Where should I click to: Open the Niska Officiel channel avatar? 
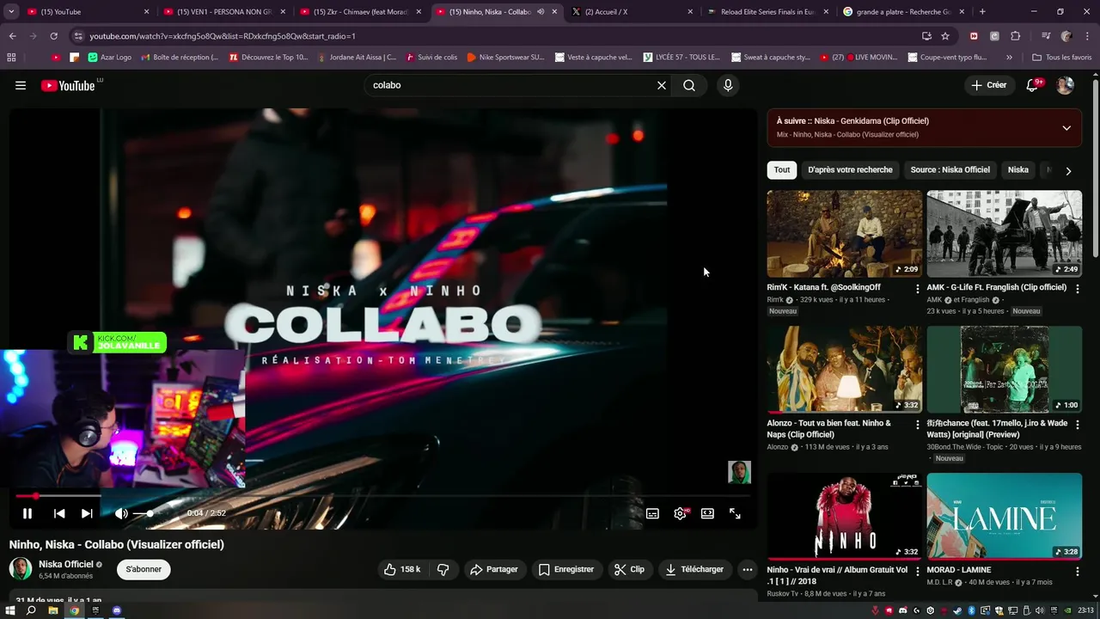[21, 569]
